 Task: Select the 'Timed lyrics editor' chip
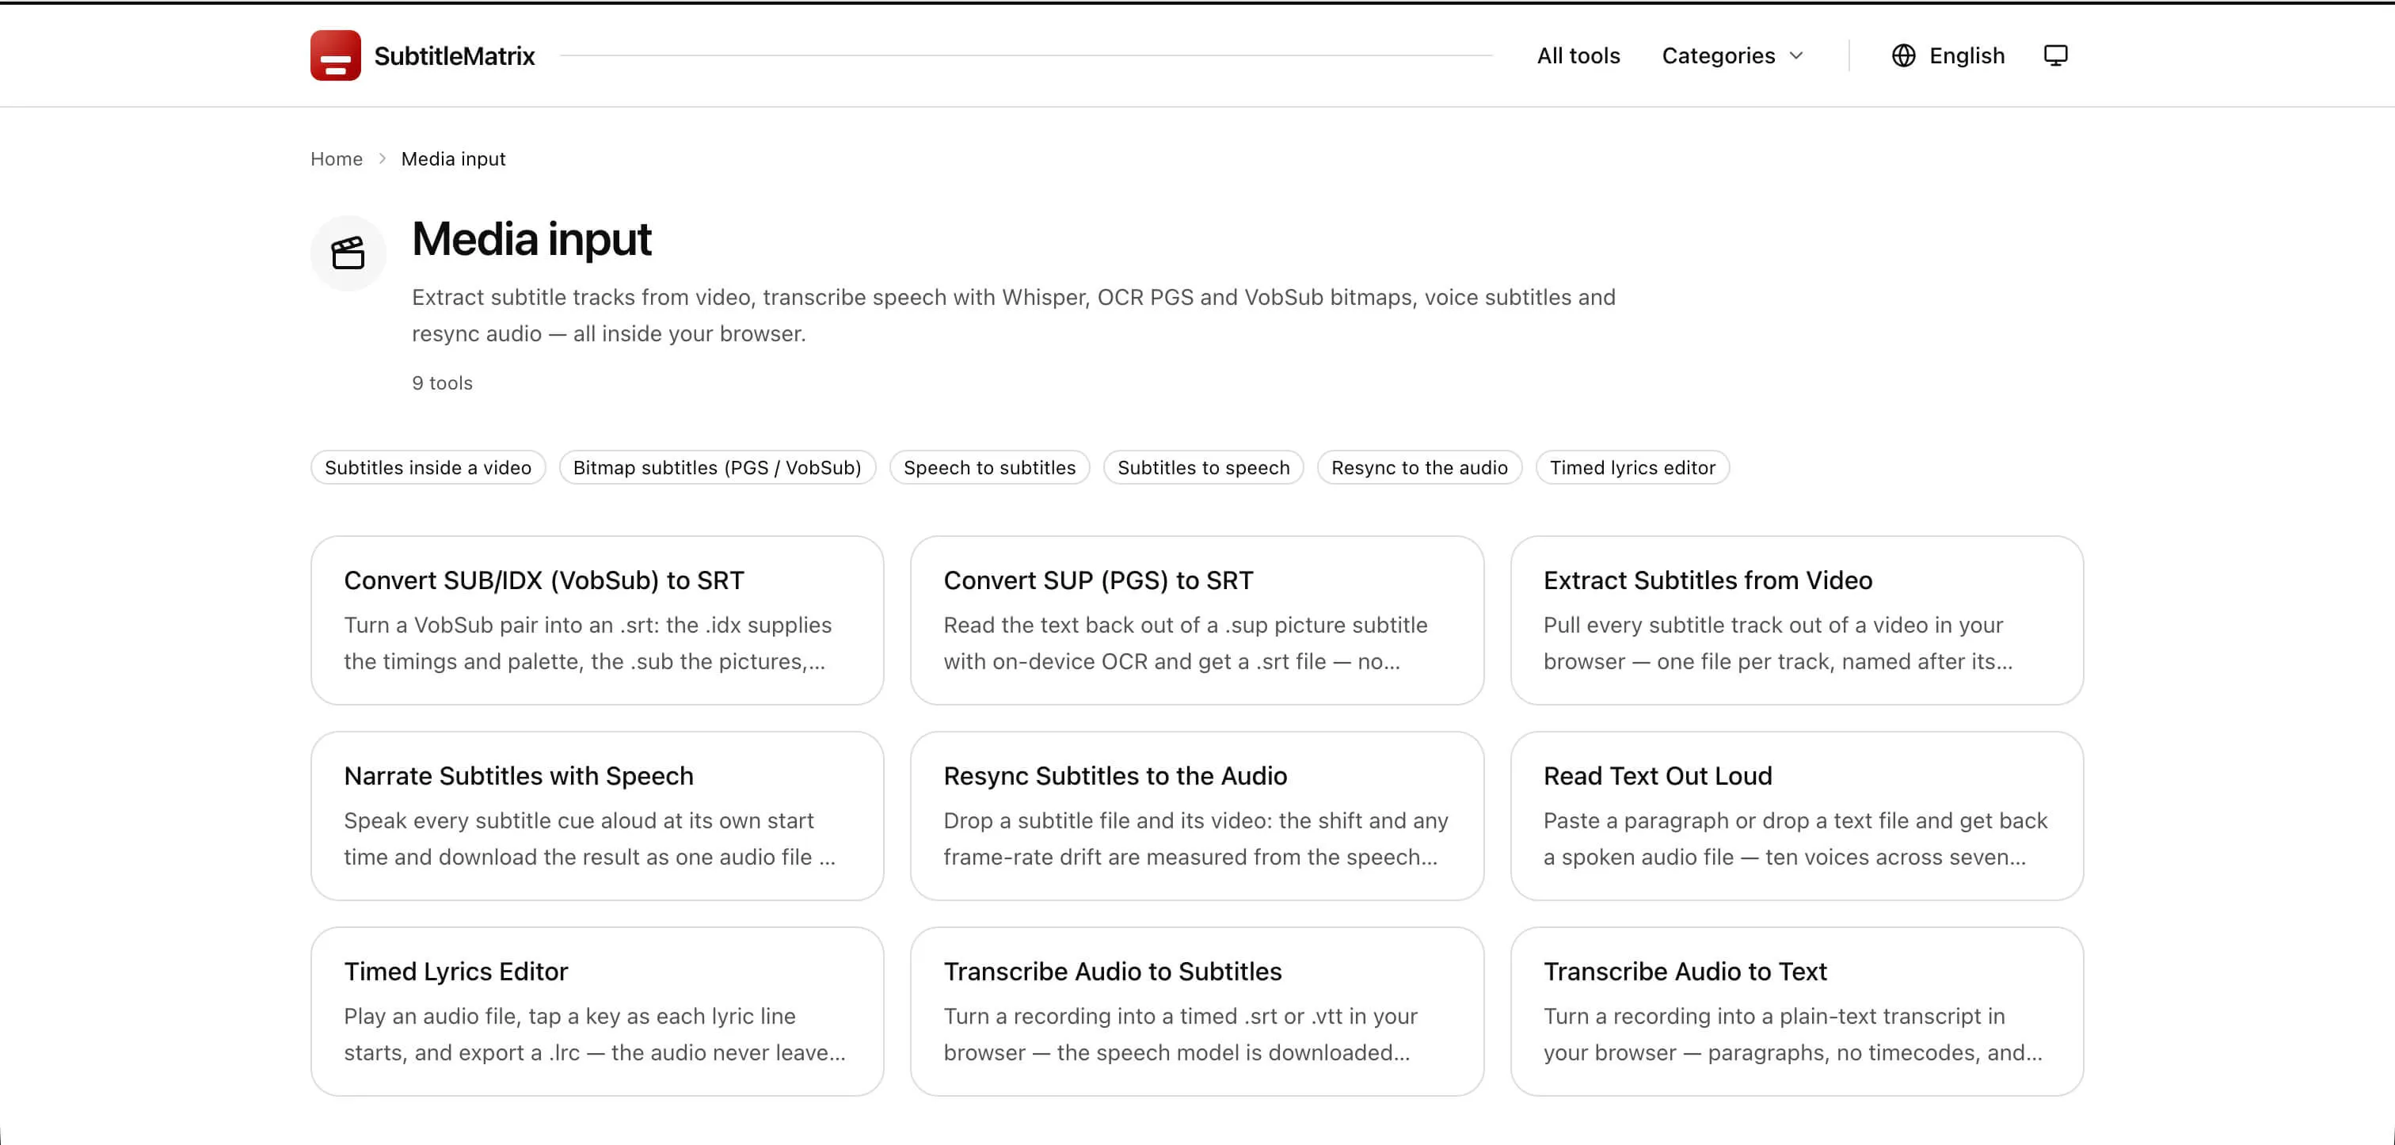[x=1632, y=467]
